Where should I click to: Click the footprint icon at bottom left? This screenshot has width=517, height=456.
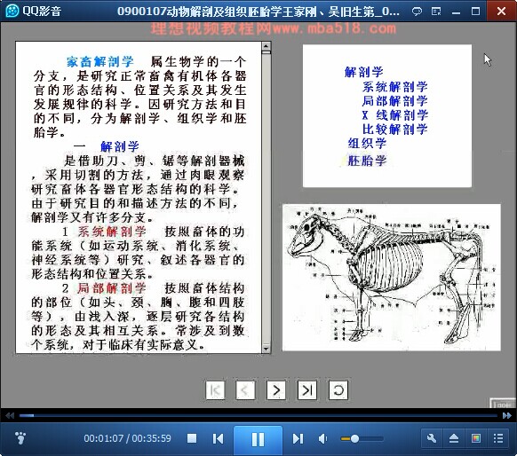tap(20, 438)
